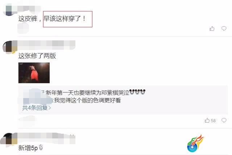
Task: Click the comment text 这张修了两版
Action: click(x=37, y=56)
